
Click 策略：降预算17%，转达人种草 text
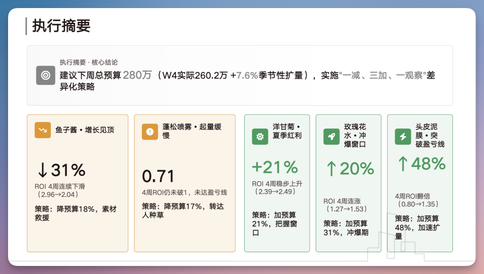pos(183,210)
